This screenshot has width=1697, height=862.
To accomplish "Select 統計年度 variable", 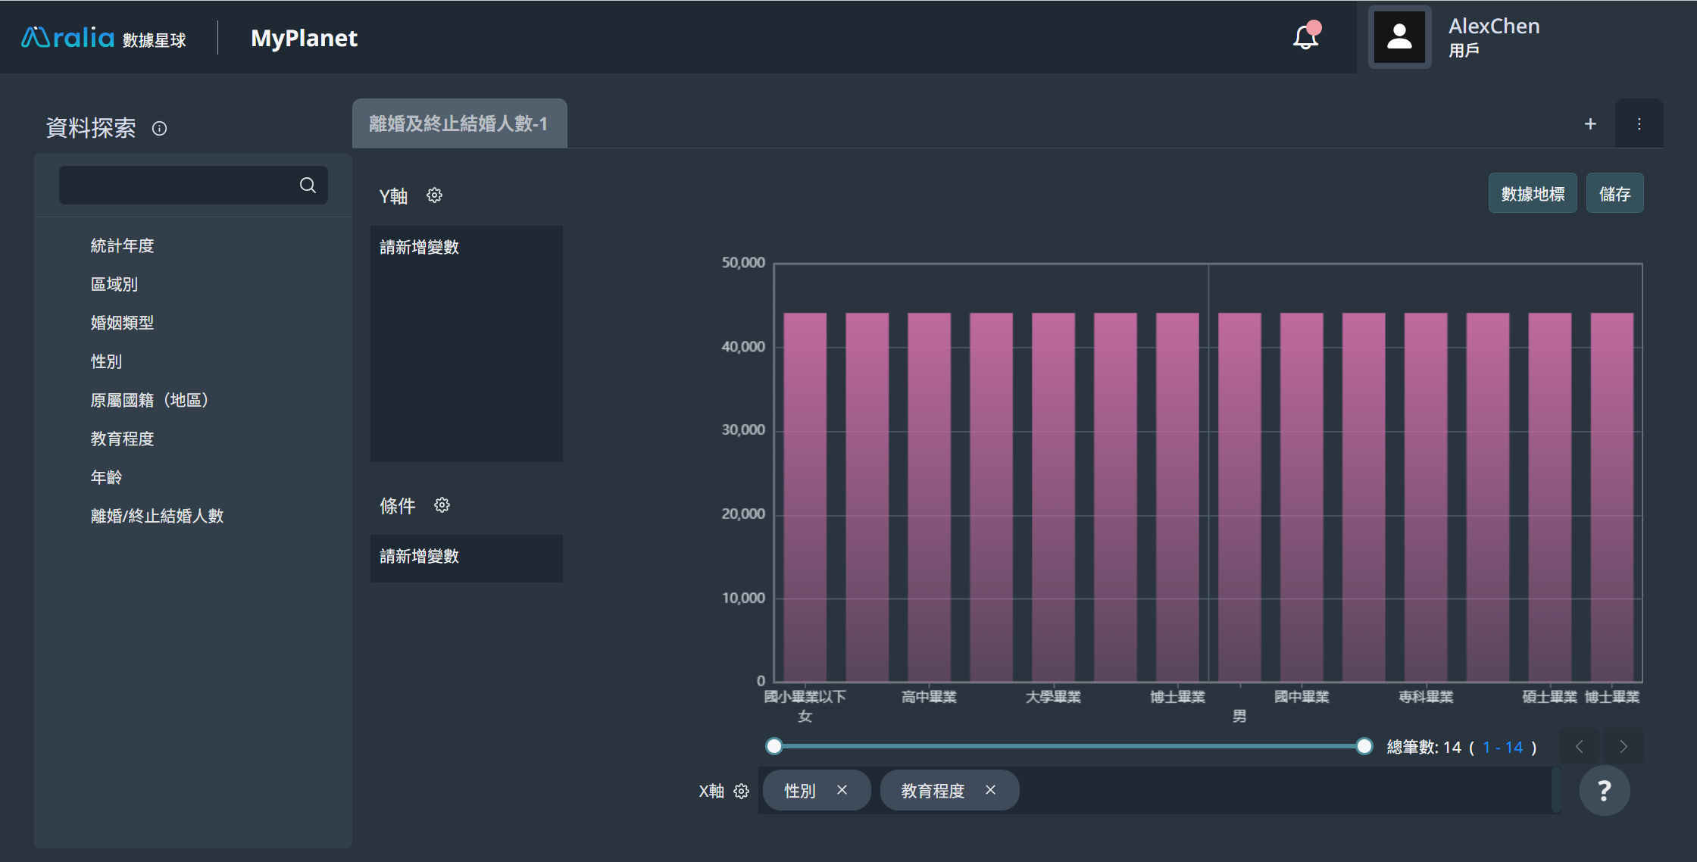I will (122, 245).
